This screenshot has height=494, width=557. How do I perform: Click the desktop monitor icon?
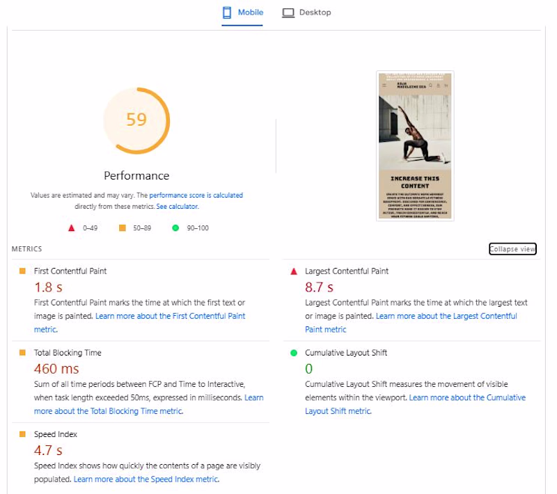point(288,13)
